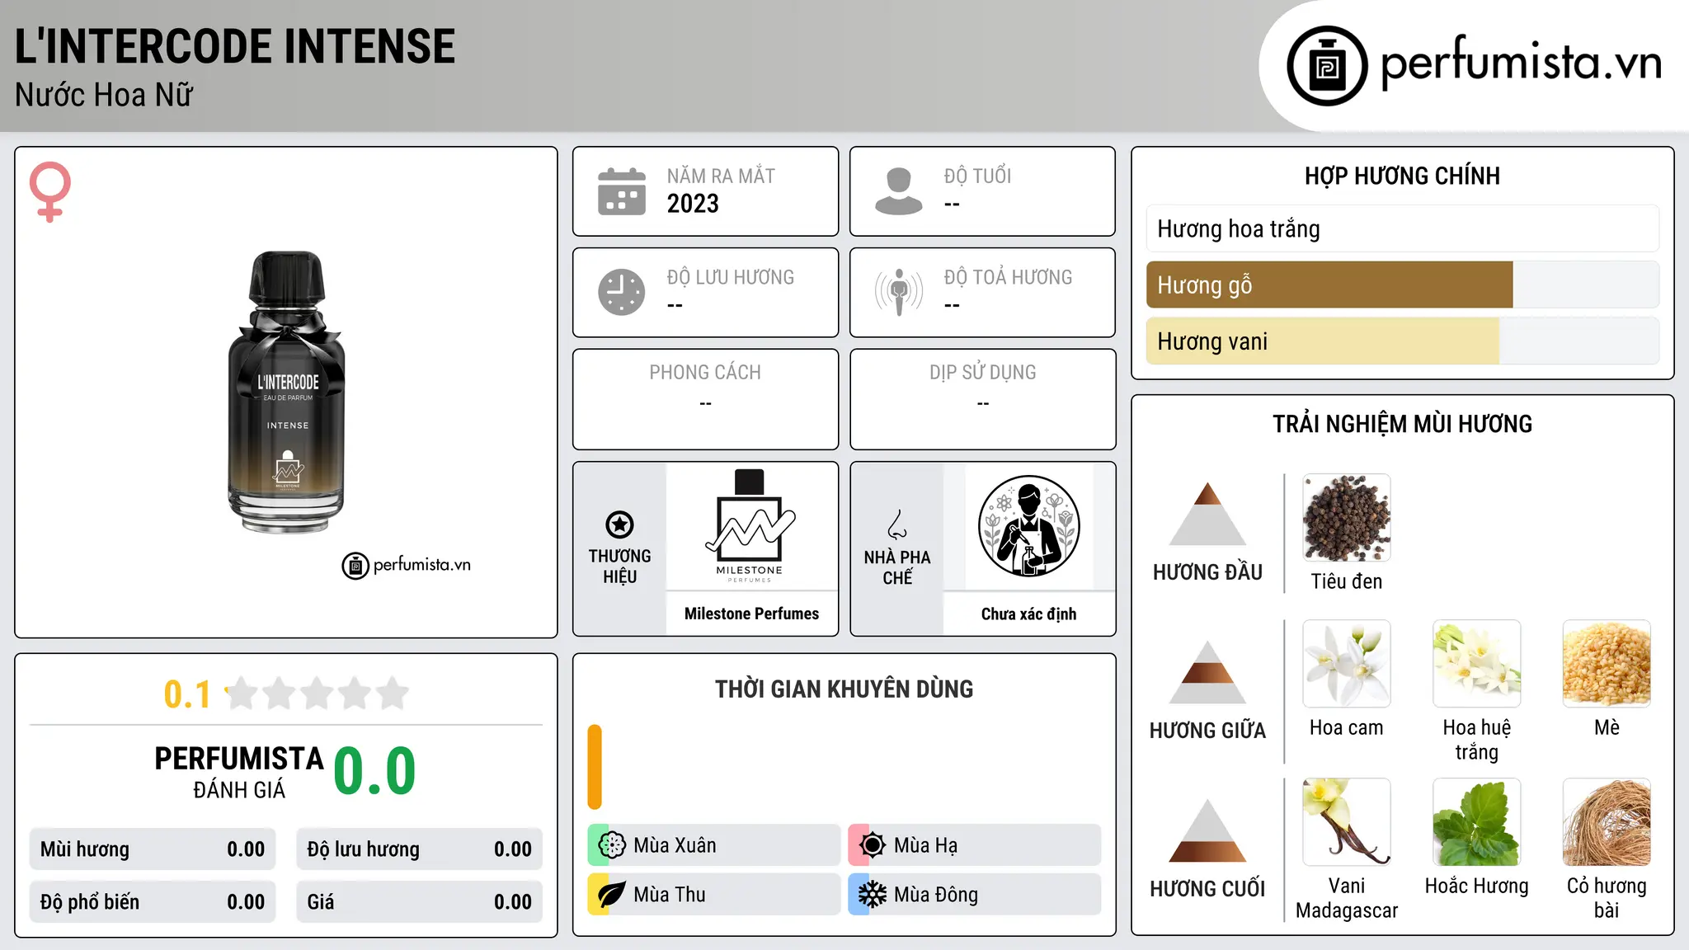The image size is (1689, 950).
Task: Click the calendar icon beside Năm ra mắt
Action: (x=622, y=191)
